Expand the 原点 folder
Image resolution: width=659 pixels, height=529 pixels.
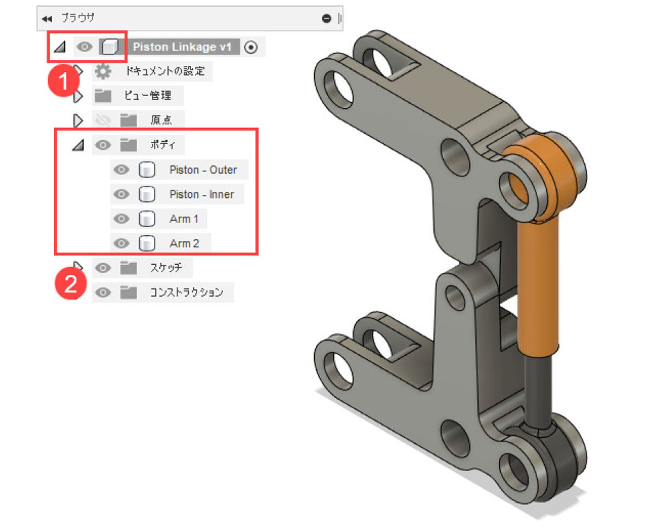tap(77, 120)
